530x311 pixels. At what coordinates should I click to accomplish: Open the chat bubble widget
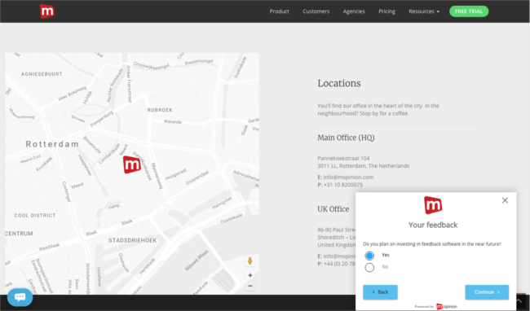coord(20,297)
